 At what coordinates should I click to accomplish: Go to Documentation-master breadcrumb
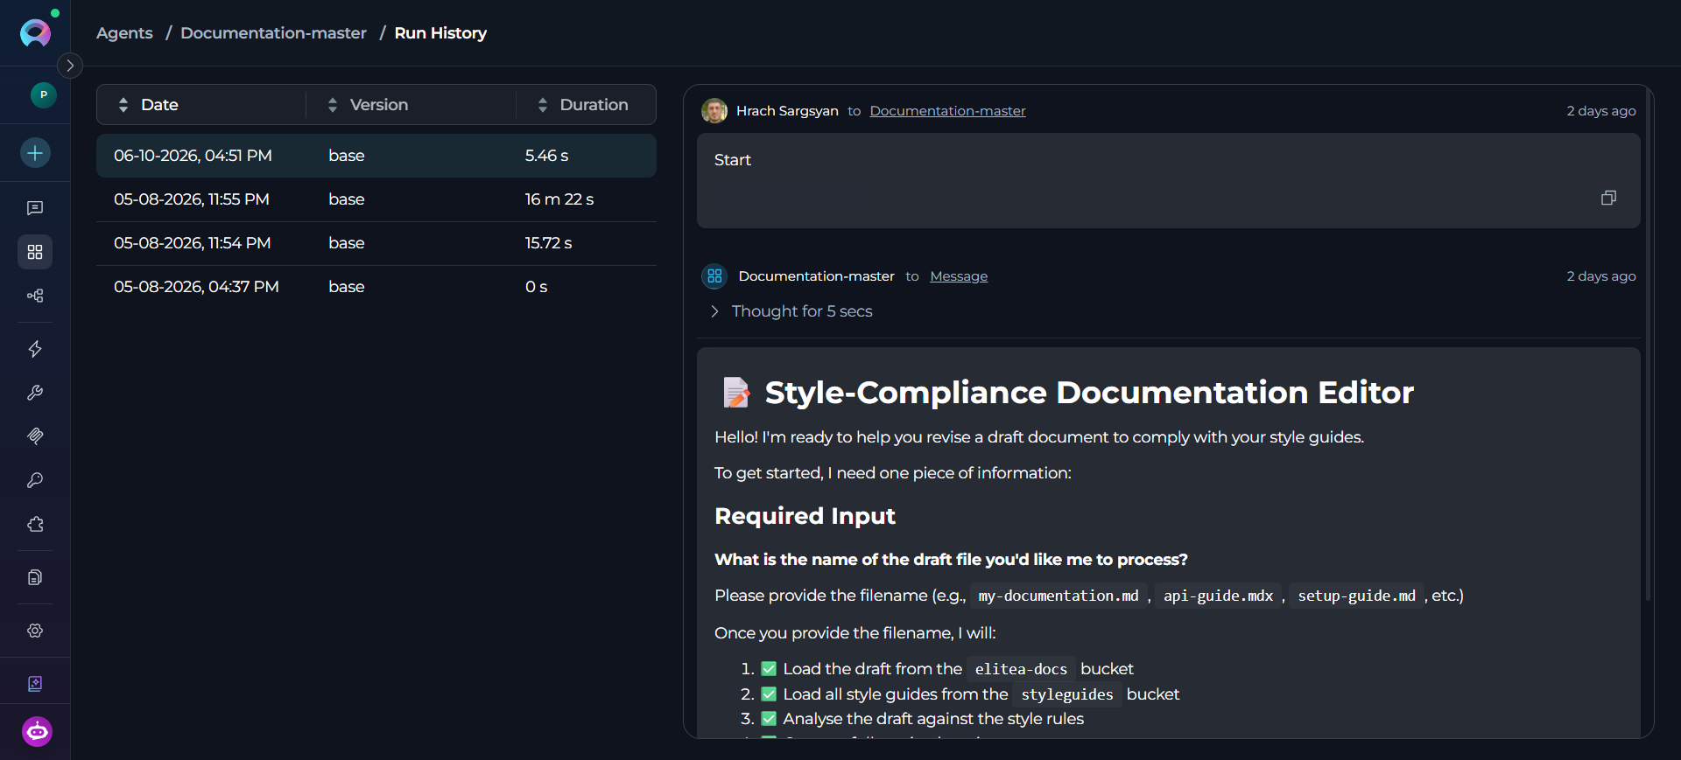273,33
